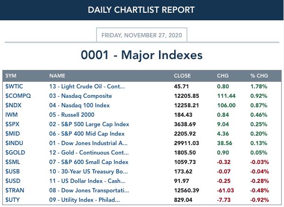Open the IWM symbol link
Image resolution: width=284 pixels, height=207 pixels.
(x=11, y=115)
